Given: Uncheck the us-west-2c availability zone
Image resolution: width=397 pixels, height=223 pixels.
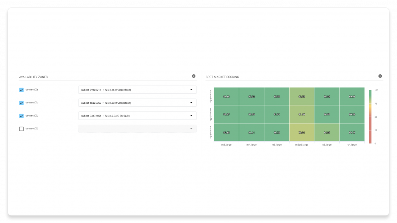Looking at the screenshot, I should point(22,116).
